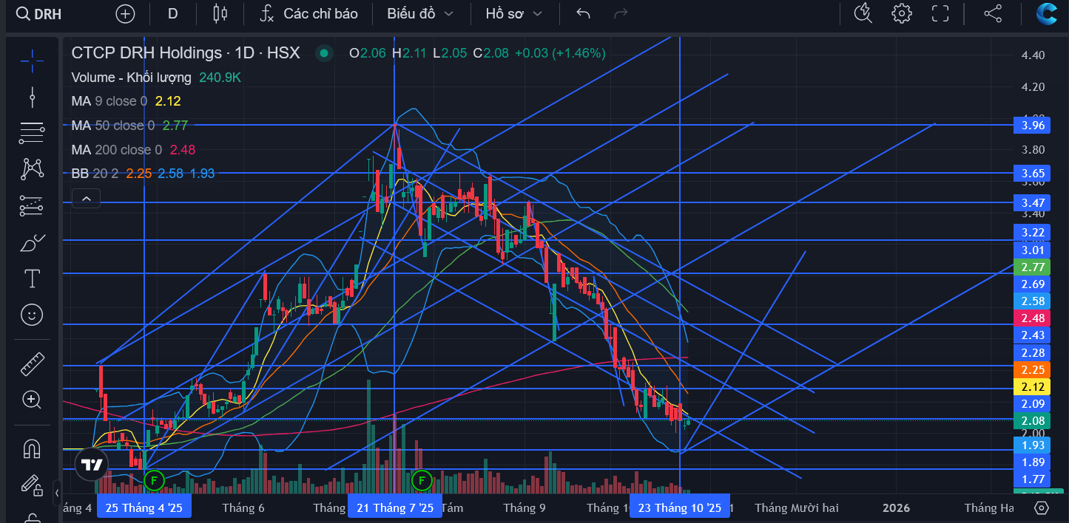
Task: Open the forecasting and measurement tools
Action: pyautogui.click(x=32, y=205)
